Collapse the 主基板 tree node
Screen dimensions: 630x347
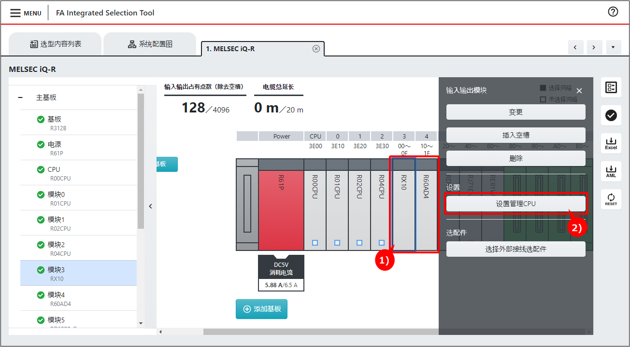(20, 97)
